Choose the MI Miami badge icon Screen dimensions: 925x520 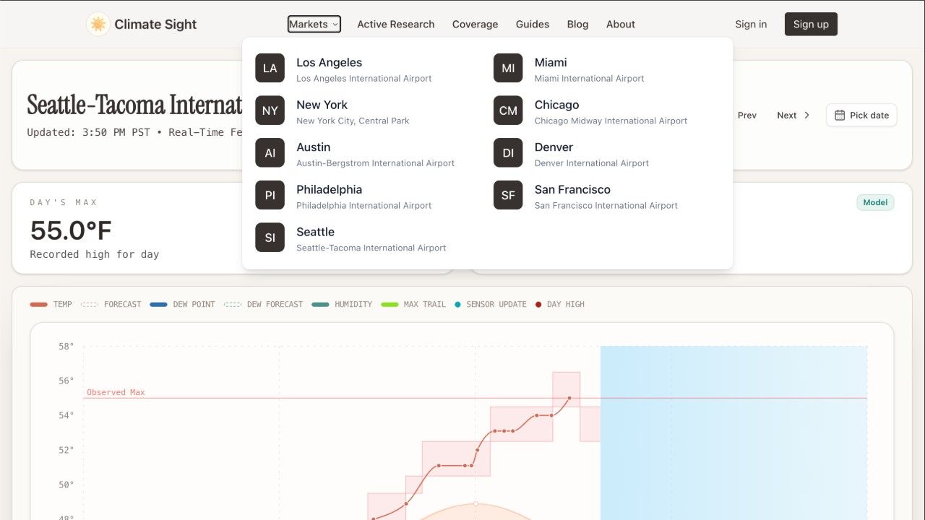508,68
